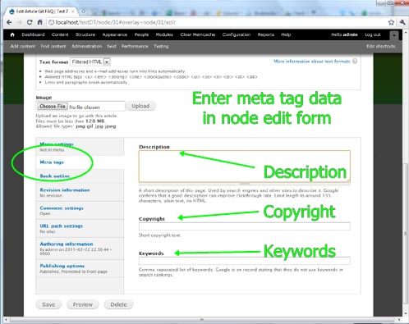Open the Help admin menu

tap(286, 34)
